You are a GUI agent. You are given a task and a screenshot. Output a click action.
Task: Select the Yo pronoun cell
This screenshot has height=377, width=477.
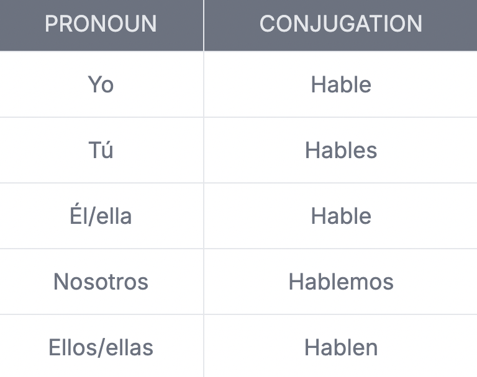coord(102,84)
